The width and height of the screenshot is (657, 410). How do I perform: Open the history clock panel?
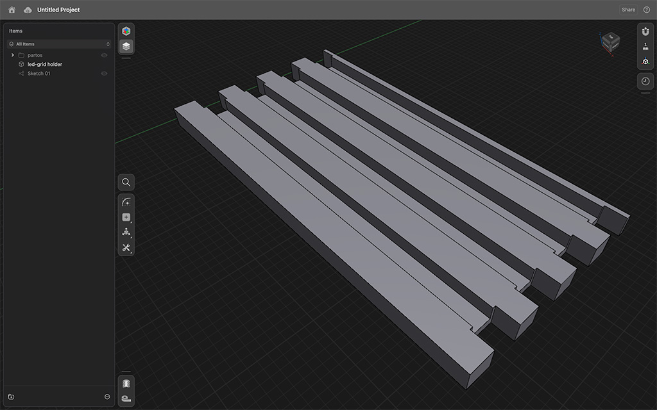pos(645,81)
